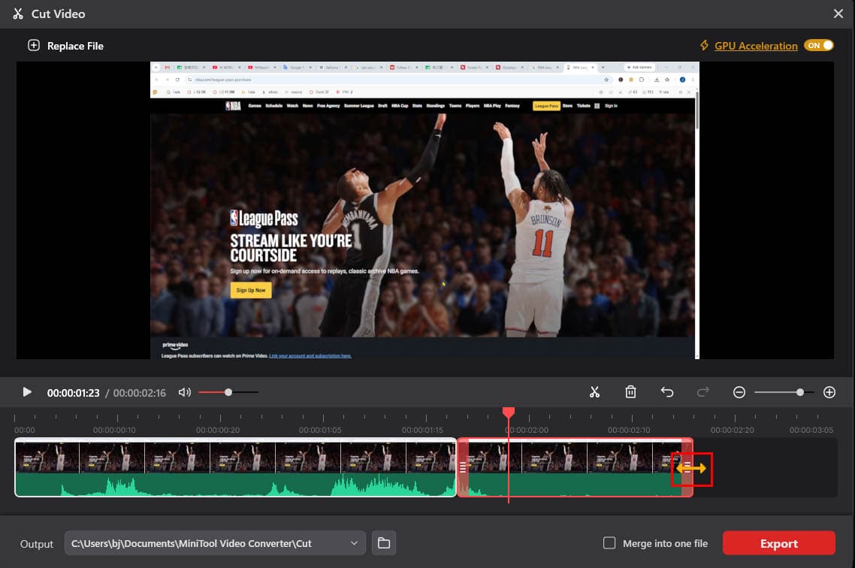Click the red Export button
Viewport: 855px width, 568px height.
778,543
